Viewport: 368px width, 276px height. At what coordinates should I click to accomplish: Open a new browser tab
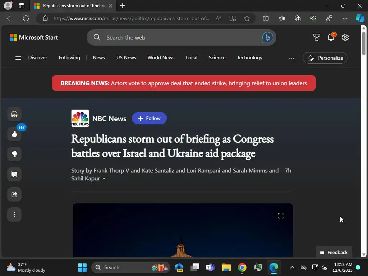(x=122, y=6)
